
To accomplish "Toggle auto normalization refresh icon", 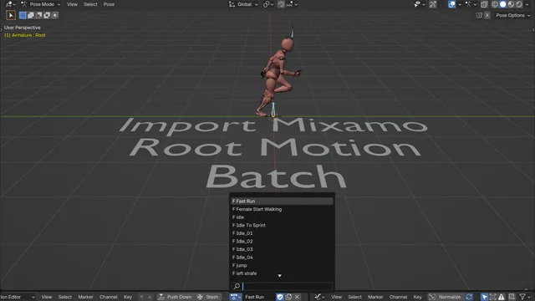I will 469,297.
